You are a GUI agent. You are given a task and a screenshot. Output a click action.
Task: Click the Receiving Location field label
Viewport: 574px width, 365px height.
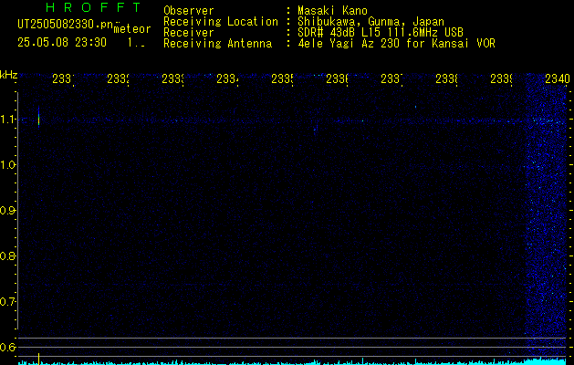221,22
